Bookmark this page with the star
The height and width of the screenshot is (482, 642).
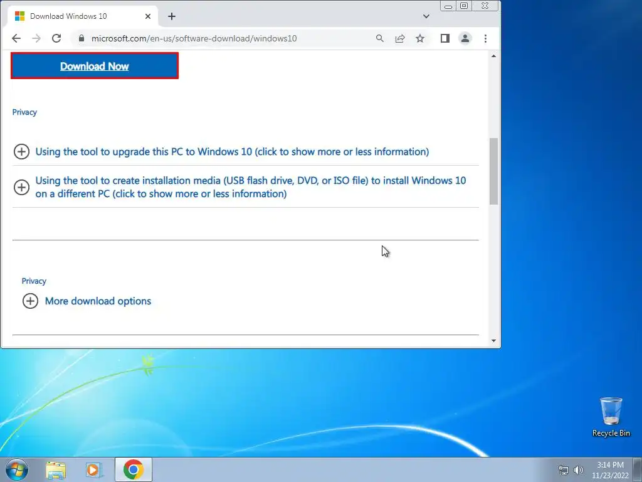click(420, 38)
